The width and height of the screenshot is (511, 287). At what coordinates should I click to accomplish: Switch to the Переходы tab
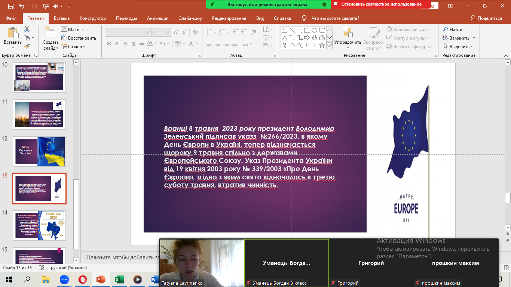pos(126,18)
